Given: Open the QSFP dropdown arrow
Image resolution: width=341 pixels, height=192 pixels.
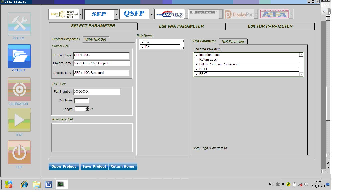Looking at the screenshot, I should pos(151,15).
